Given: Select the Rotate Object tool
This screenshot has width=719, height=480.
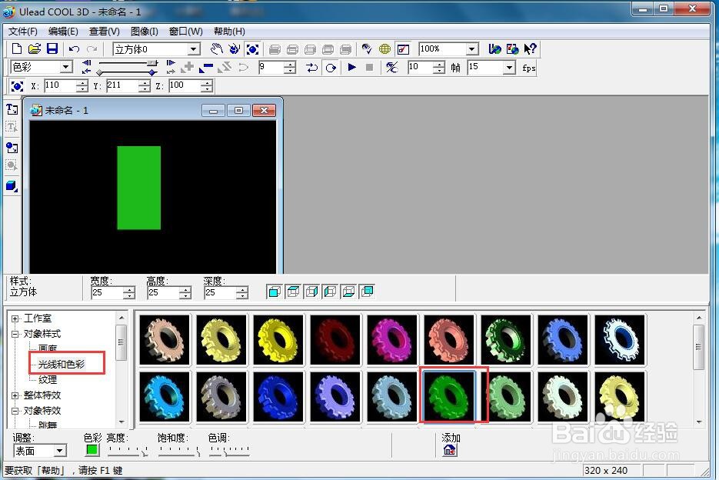Looking at the screenshot, I should point(235,49).
